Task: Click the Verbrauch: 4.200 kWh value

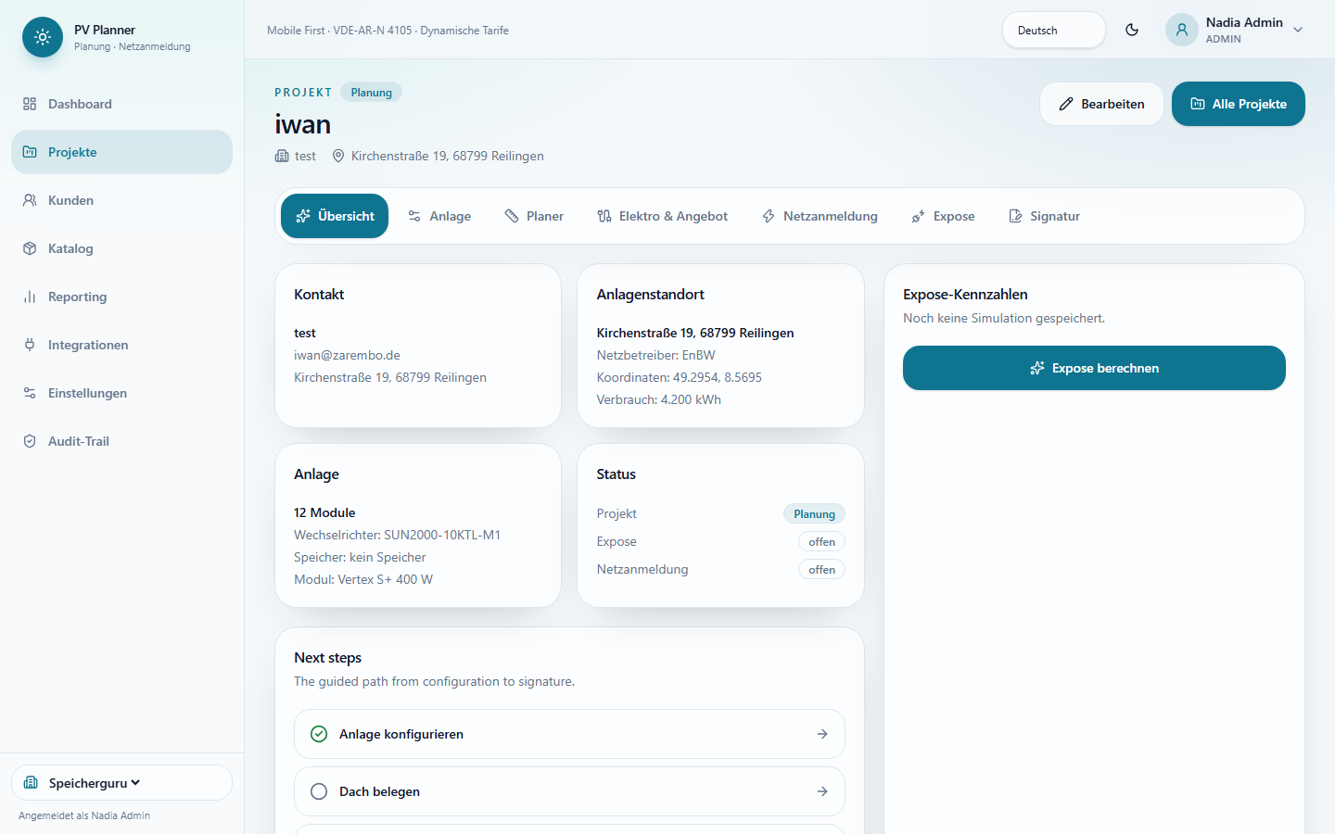Action: coord(659,399)
